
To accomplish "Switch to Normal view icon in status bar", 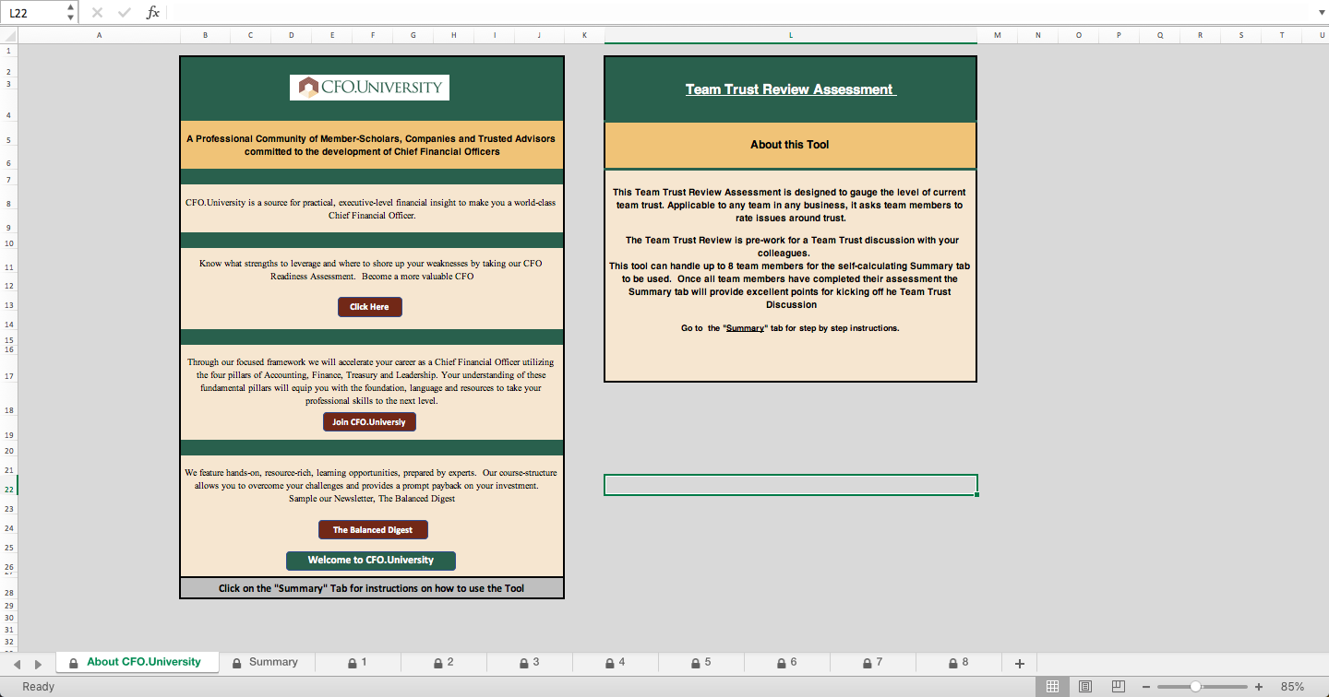I will pyautogui.click(x=1052, y=687).
